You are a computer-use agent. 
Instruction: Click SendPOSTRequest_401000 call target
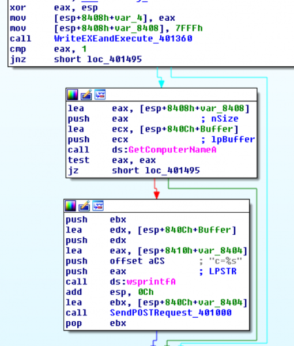171,313
